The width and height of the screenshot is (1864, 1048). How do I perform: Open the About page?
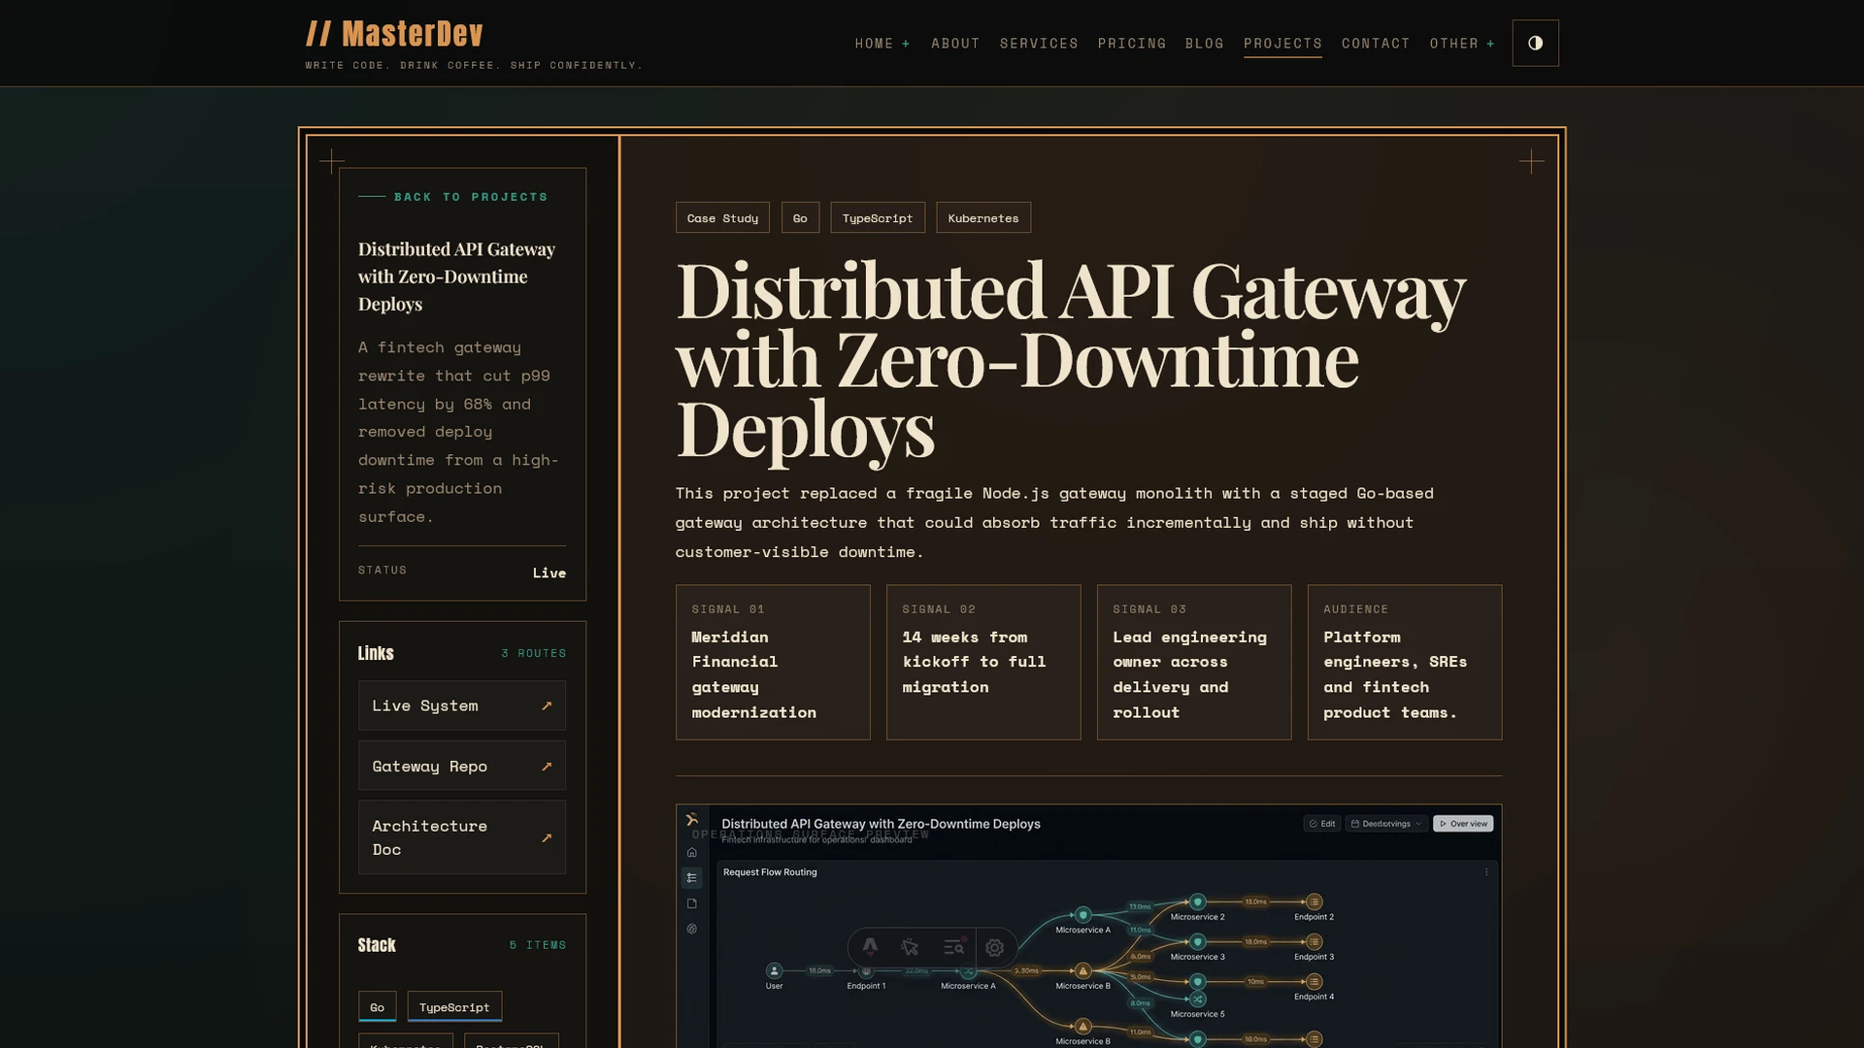(x=955, y=44)
